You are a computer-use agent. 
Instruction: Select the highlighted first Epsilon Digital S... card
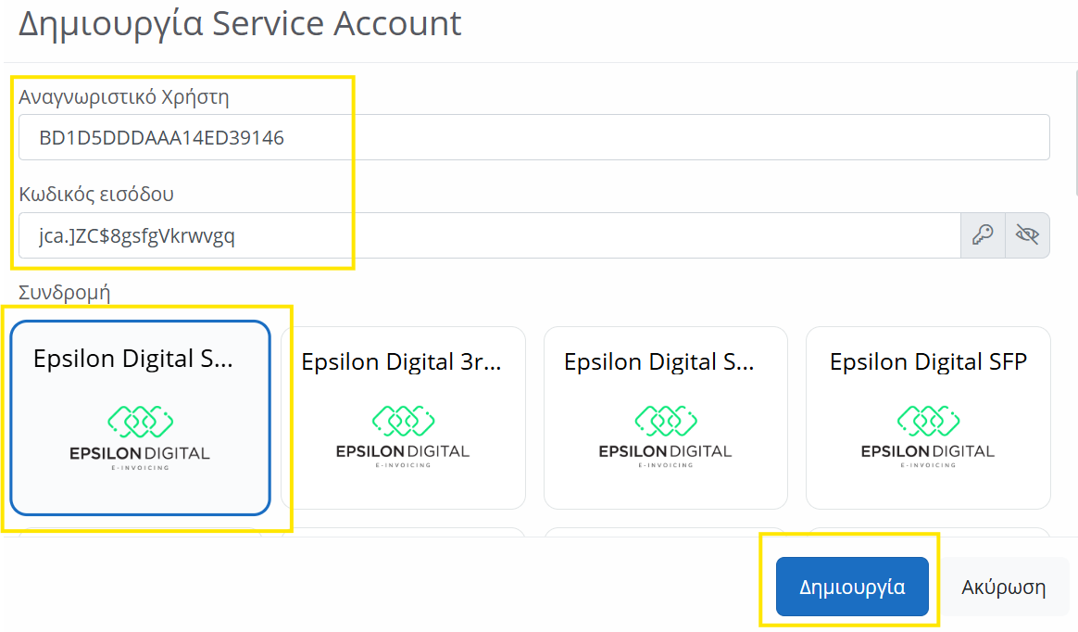coord(140,417)
